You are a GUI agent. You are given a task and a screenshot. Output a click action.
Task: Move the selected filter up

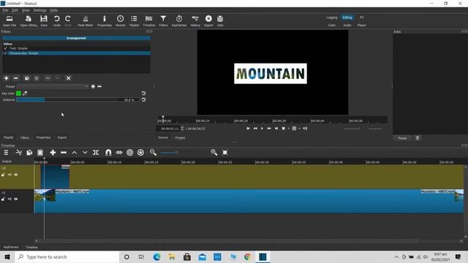tap(48, 78)
